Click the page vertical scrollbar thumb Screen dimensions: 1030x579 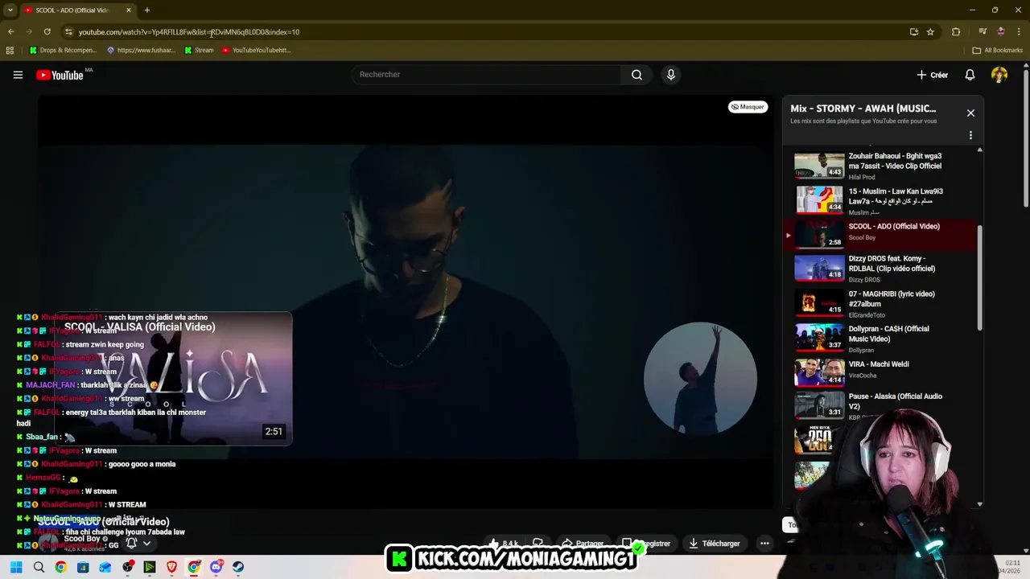(x=1024, y=137)
